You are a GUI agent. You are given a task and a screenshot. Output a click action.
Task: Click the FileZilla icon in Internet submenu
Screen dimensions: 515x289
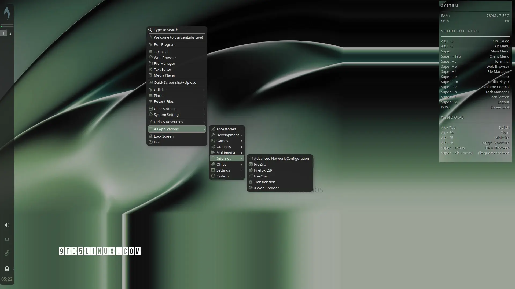click(x=251, y=164)
